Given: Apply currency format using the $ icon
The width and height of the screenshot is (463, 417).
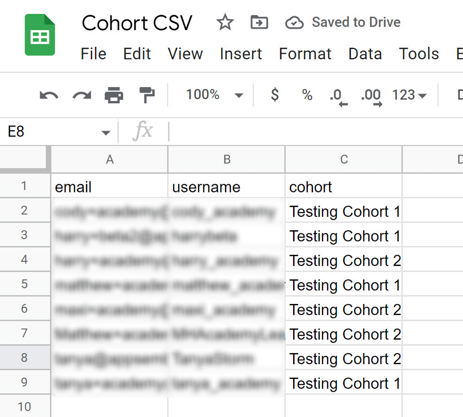Looking at the screenshot, I should point(274,95).
